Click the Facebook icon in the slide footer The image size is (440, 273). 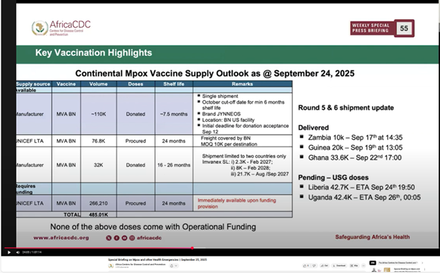[117, 238]
